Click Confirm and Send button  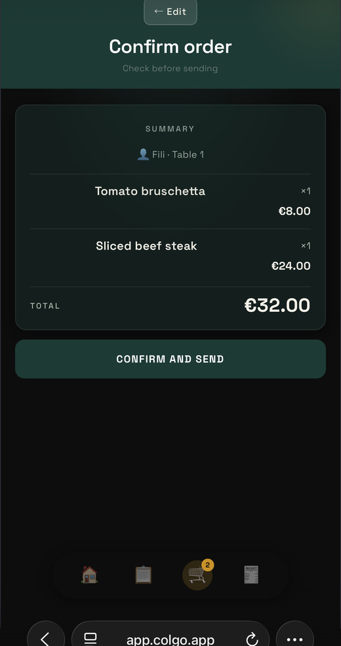(170, 359)
